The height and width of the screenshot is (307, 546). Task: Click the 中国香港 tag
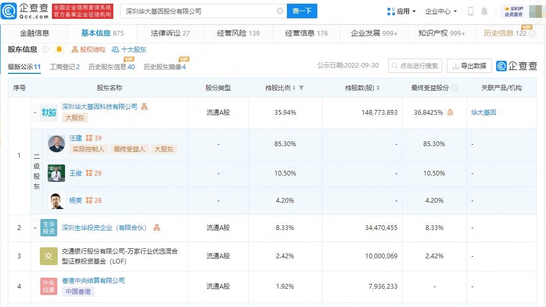(x=78, y=292)
